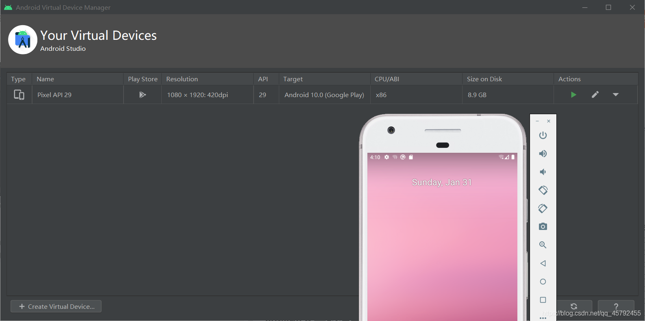Screen dimensions: 645x321
Task: Click emulator status bar settings gear icon
Action: (387, 157)
